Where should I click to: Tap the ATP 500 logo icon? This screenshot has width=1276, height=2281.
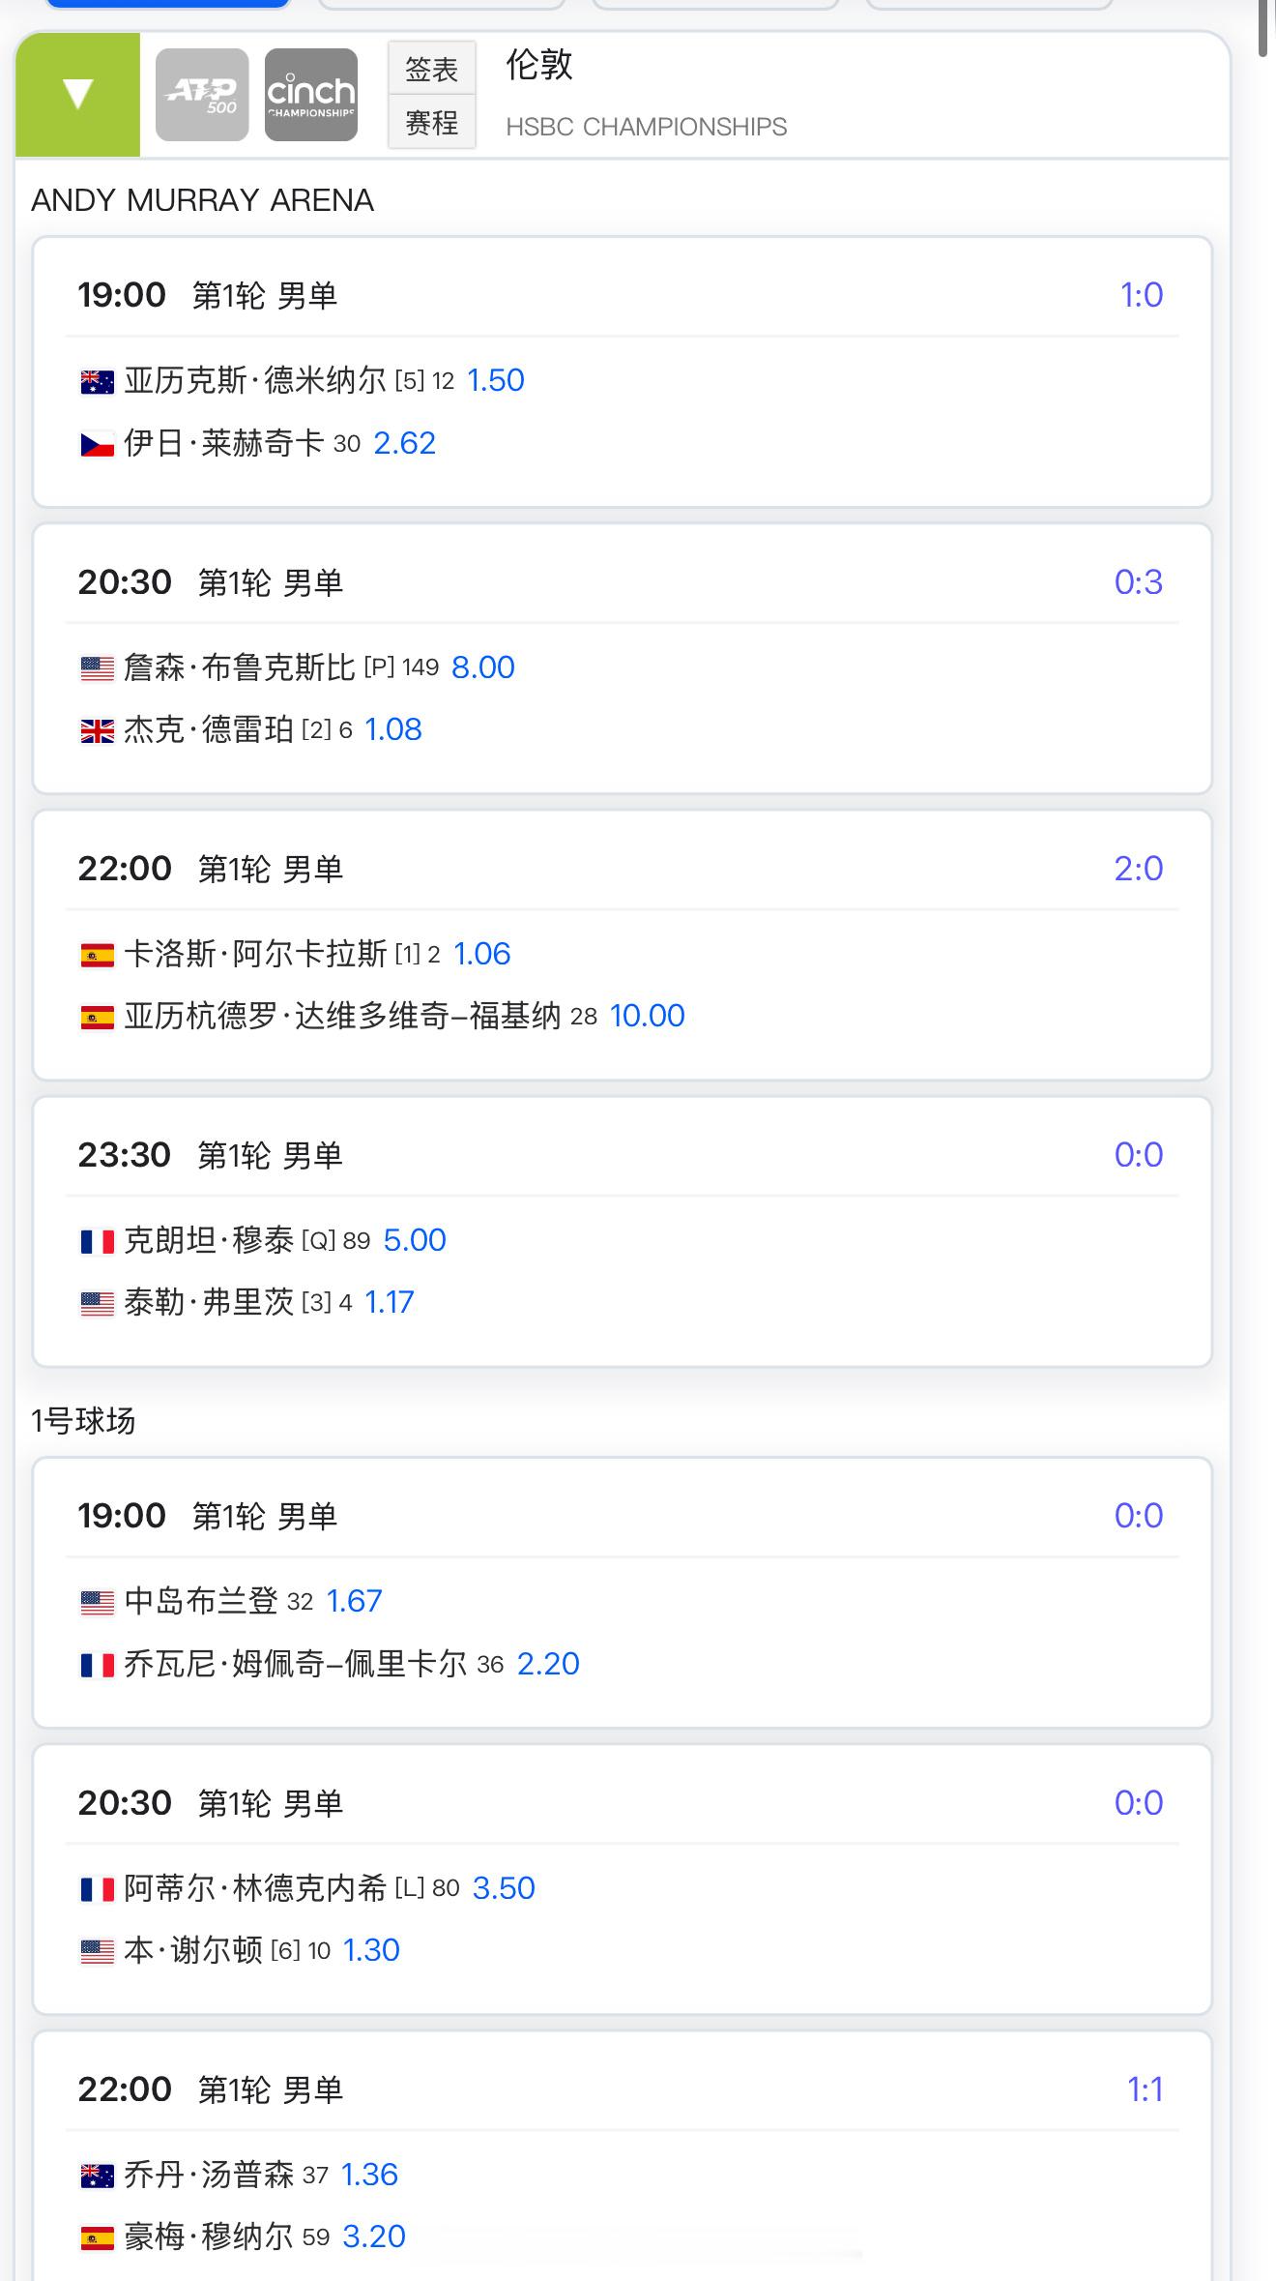pos(202,95)
